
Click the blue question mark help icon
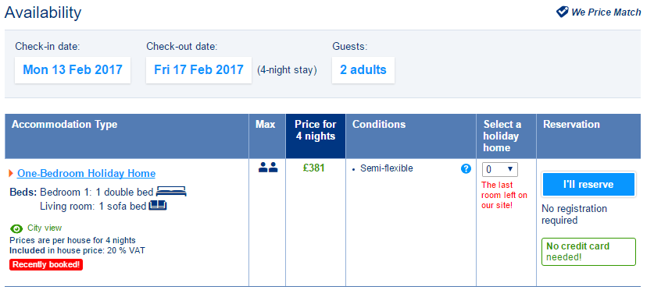(x=466, y=169)
